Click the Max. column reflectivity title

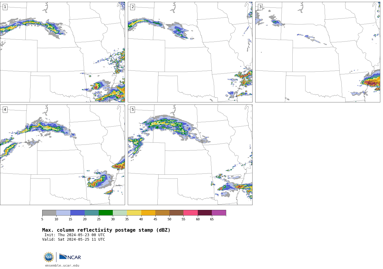coord(106,230)
